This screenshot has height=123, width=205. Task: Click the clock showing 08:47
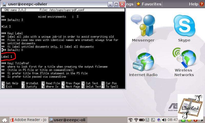pyautogui.click(x=173, y=120)
